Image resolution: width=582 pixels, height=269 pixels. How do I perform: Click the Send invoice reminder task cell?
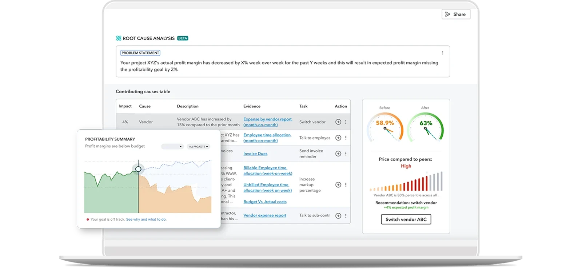pyautogui.click(x=311, y=154)
